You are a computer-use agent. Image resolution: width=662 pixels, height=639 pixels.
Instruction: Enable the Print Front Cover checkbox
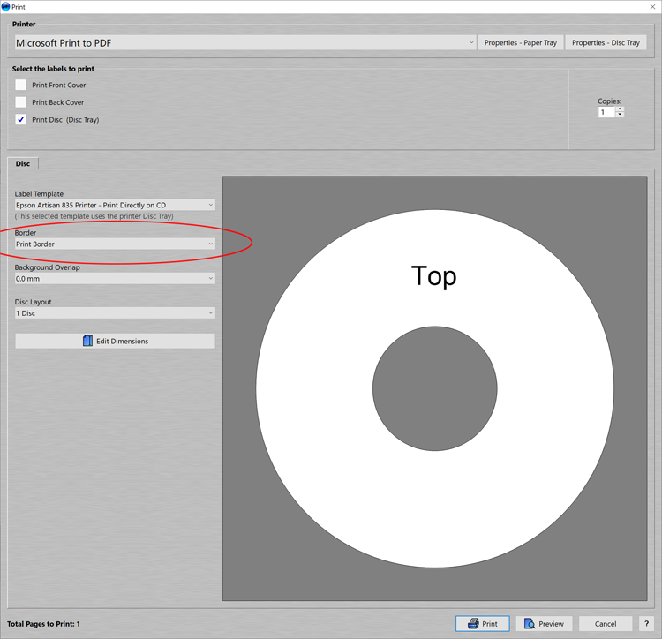click(x=21, y=86)
